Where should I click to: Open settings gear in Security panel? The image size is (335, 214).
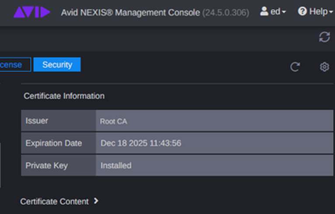pyautogui.click(x=325, y=67)
